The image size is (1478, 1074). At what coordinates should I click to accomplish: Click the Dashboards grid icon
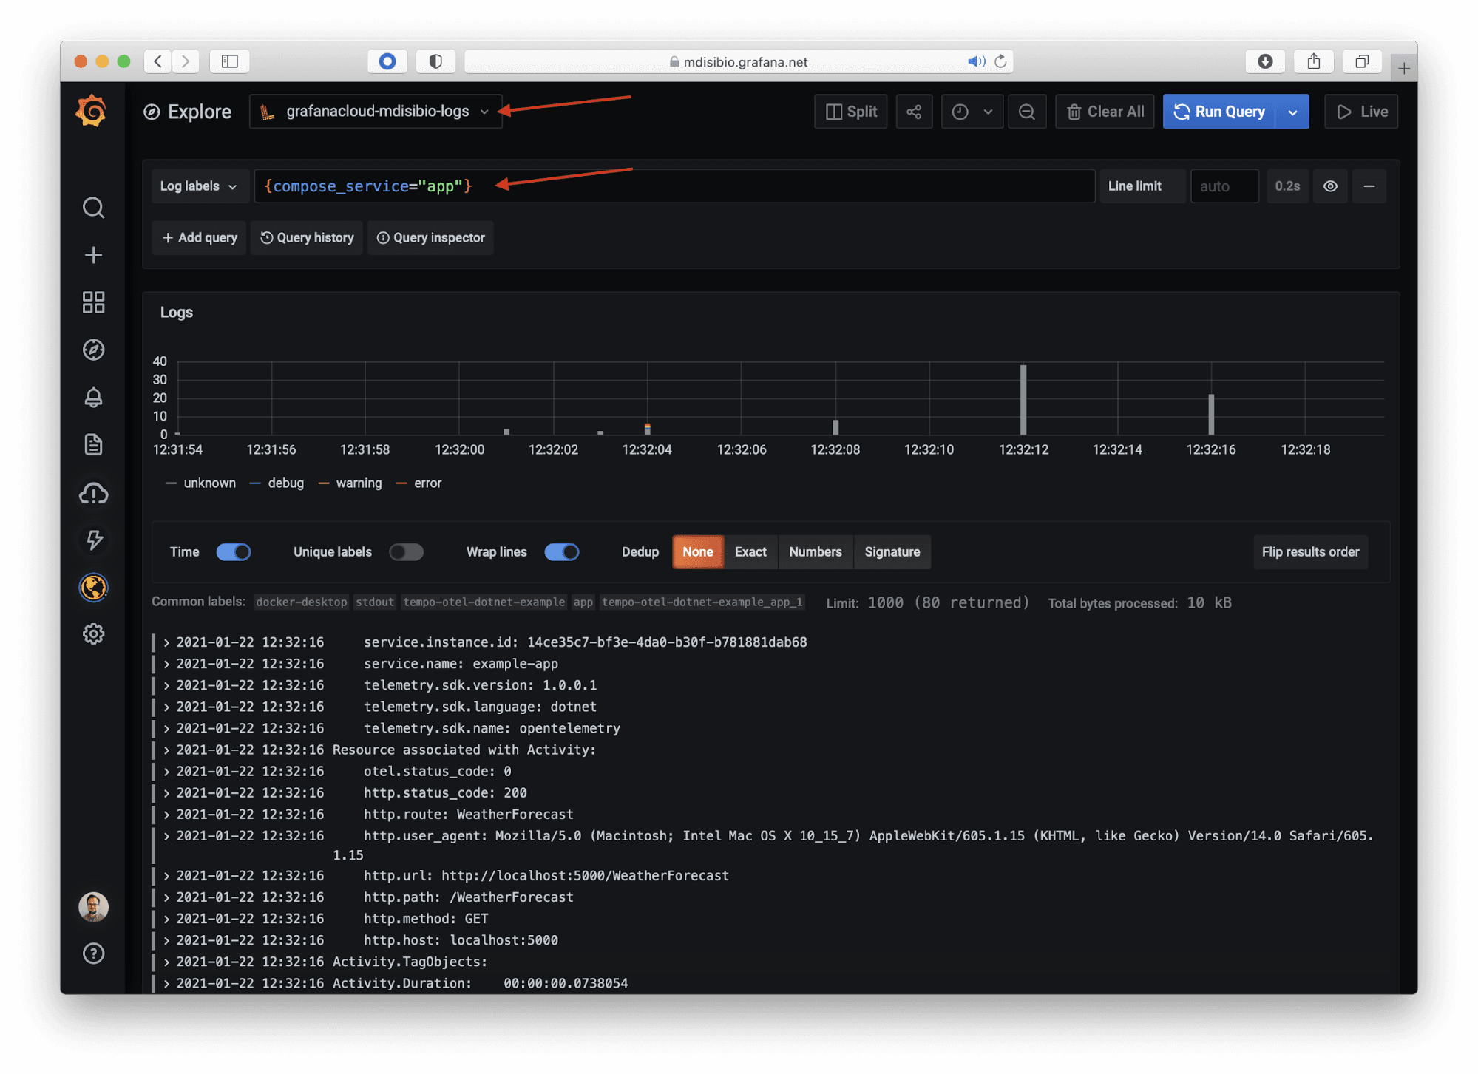click(93, 302)
